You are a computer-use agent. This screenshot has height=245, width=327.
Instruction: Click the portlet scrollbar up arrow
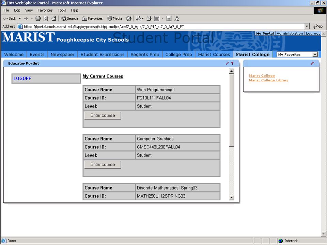[x=231, y=71]
